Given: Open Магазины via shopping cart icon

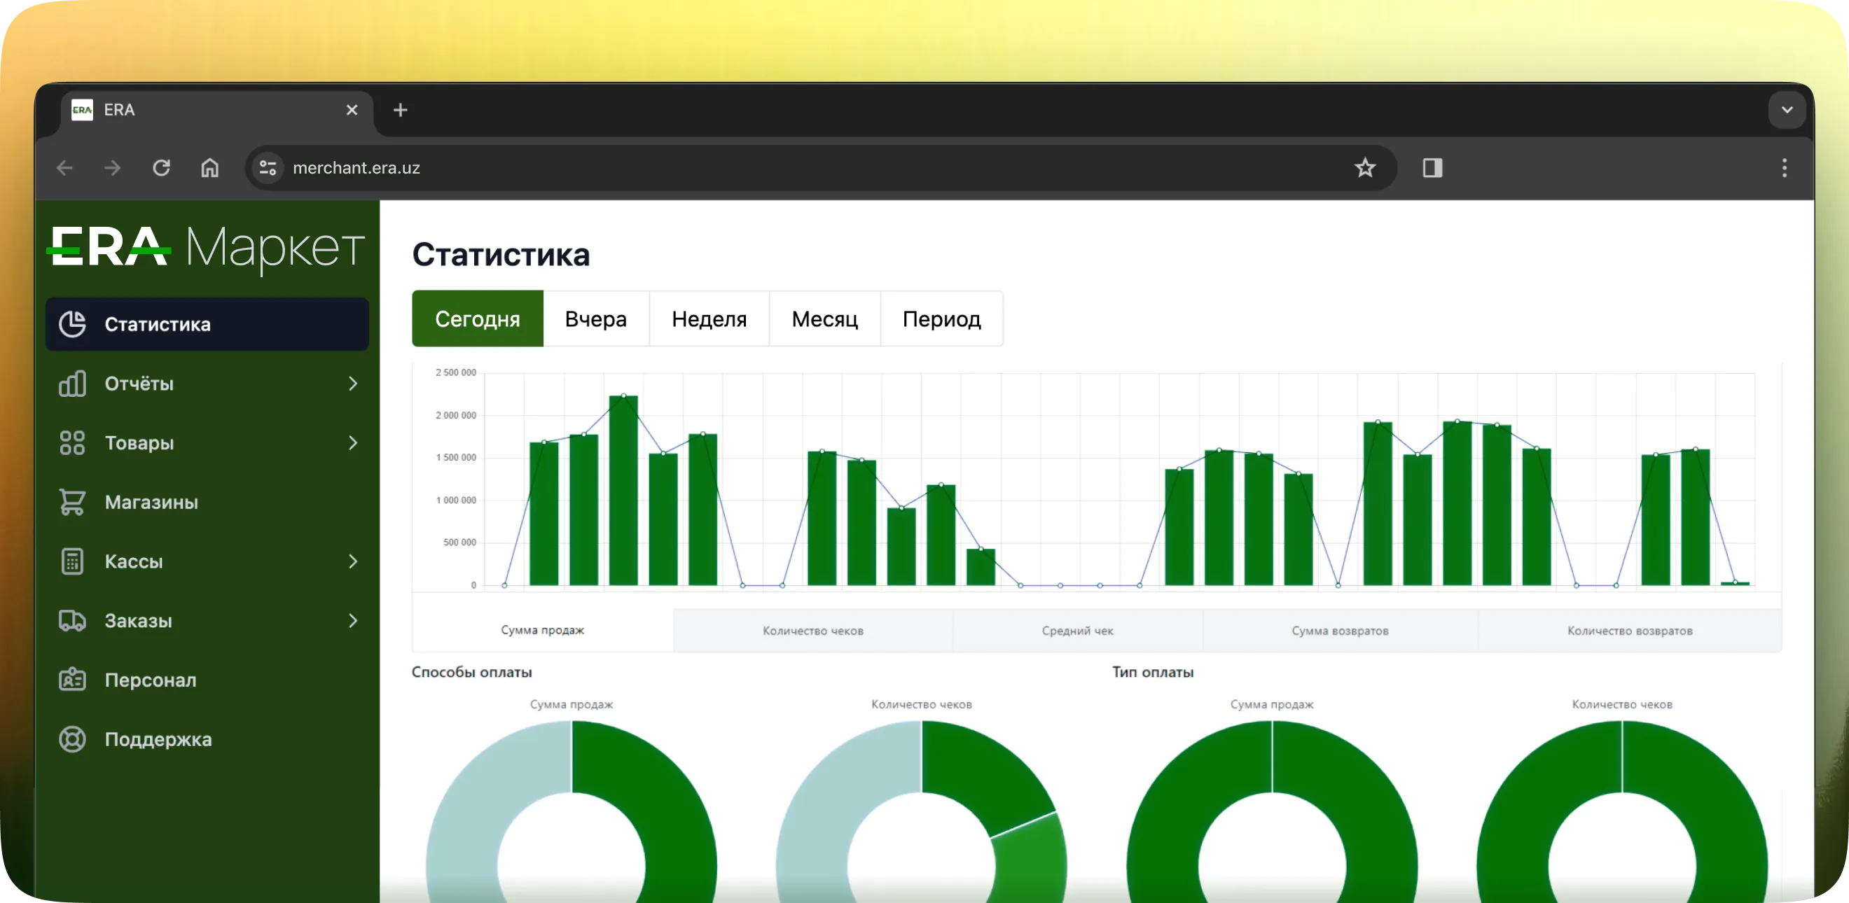Looking at the screenshot, I should click(71, 502).
